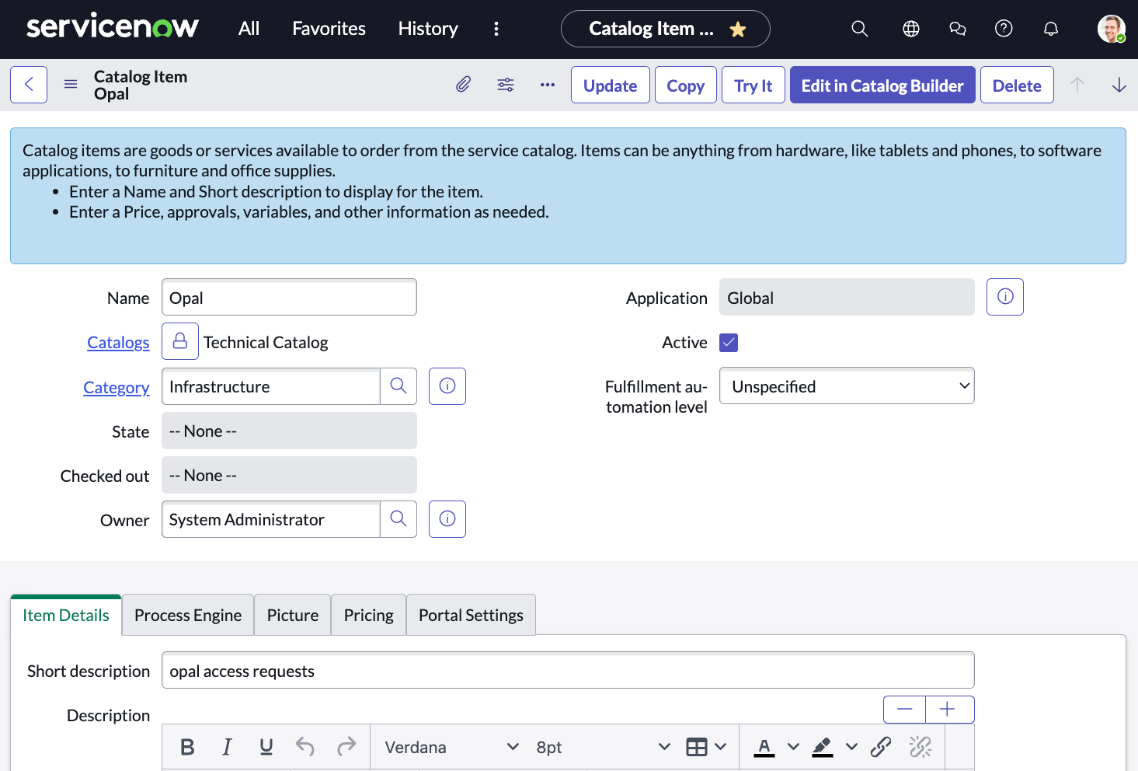Switch to the Item Details tab
The image size is (1138, 771).
pos(66,615)
